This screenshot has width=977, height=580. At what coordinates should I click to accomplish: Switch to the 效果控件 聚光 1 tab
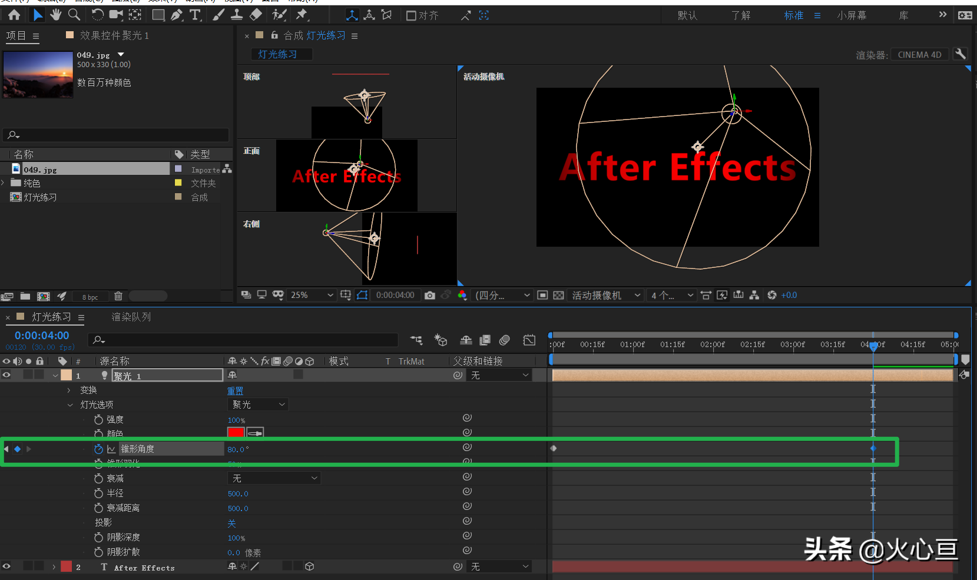tap(114, 35)
